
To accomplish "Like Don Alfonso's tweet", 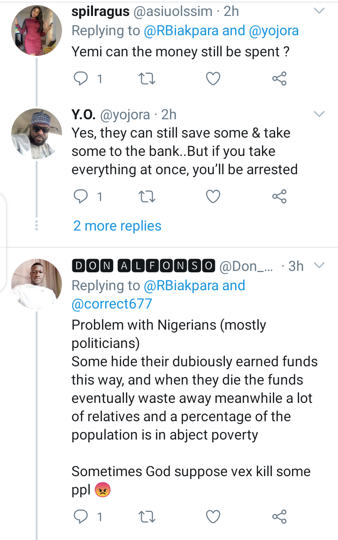I will tap(213, 517).
